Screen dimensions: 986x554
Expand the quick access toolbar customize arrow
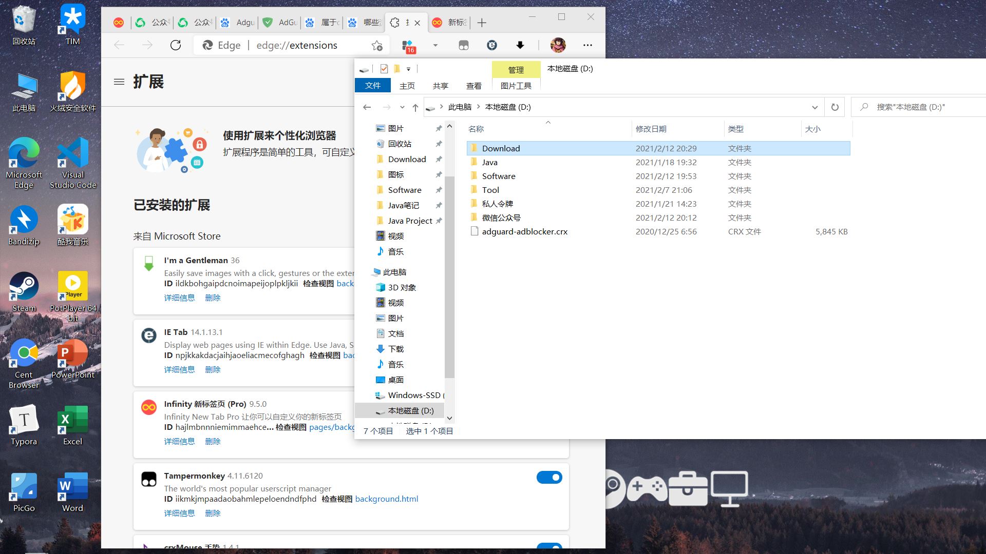[409, 69]
